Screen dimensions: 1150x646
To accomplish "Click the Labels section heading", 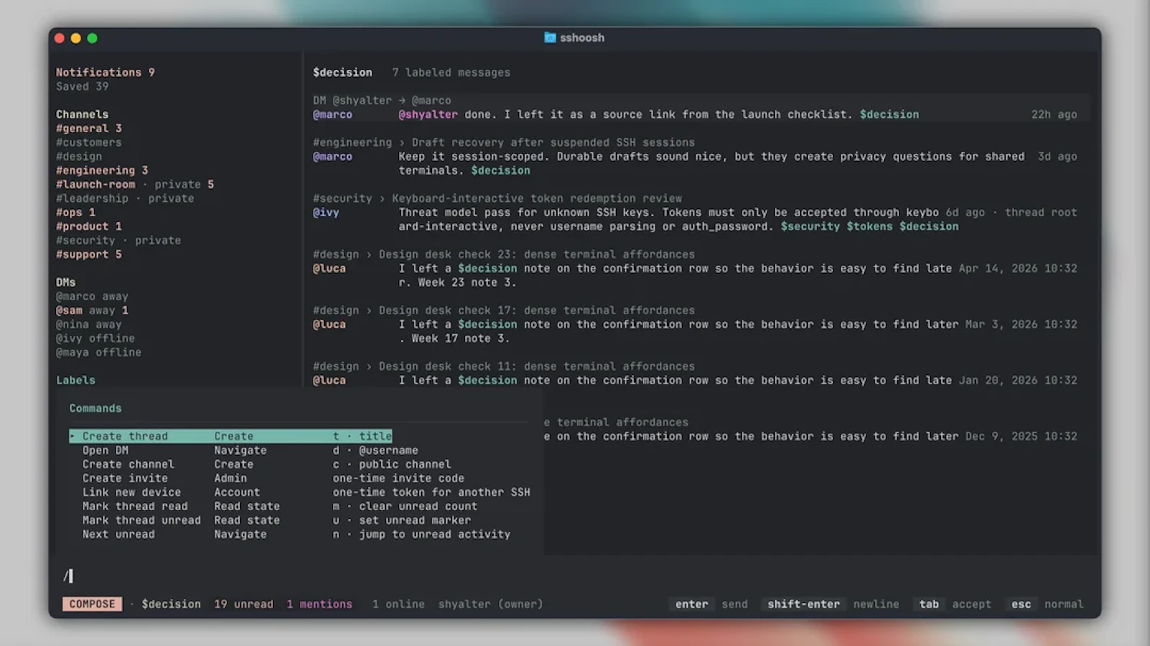I will click(75, 381).
